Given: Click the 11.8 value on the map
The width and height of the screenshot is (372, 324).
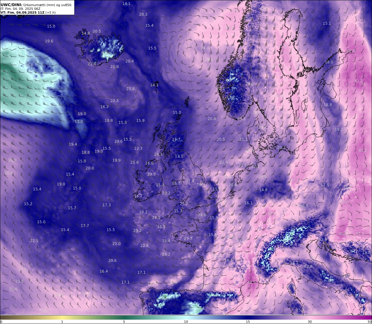Looking at the screenshot, I should point(366,253).
